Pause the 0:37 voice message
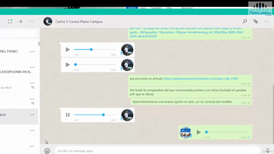Screen dimensions: 274x154 [68, 115]
